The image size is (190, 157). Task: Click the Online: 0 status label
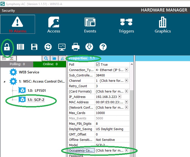50,64
